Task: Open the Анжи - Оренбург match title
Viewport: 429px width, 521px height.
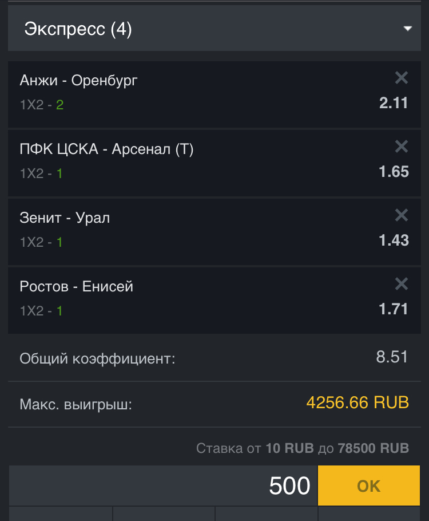Action: point(78,80)
